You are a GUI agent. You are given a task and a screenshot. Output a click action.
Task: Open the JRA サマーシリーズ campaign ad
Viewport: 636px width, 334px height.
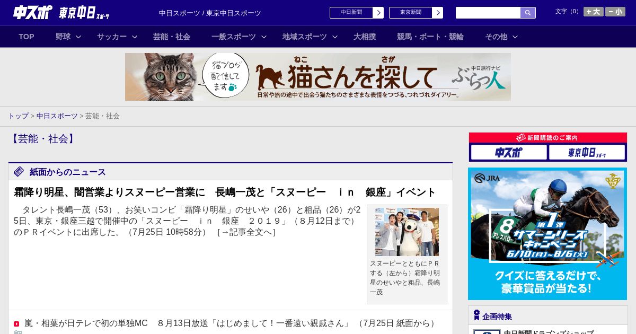coord(547,234)
